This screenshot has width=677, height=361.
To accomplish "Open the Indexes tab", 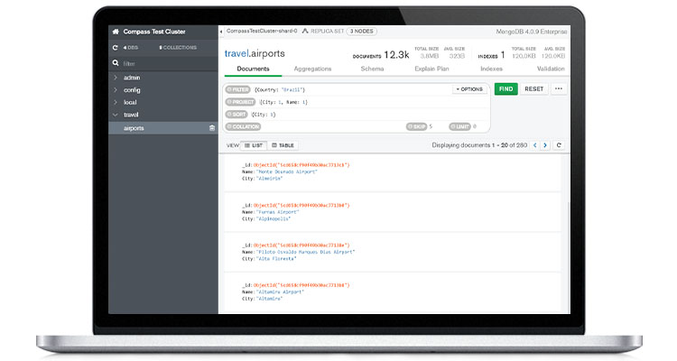I will 491,69.
